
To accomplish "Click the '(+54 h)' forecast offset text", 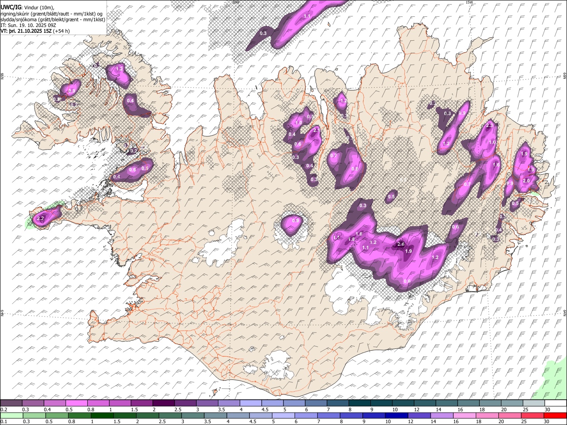I will pyautogui.click(x=61, y=31).
